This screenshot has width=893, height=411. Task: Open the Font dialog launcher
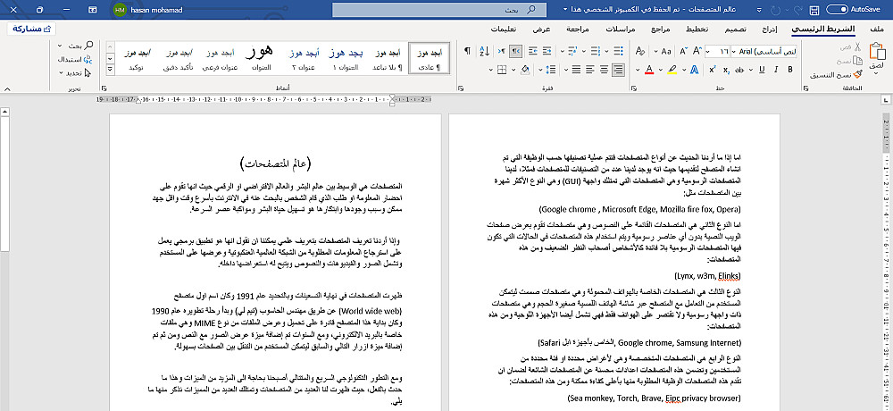[x=633, y=88]
